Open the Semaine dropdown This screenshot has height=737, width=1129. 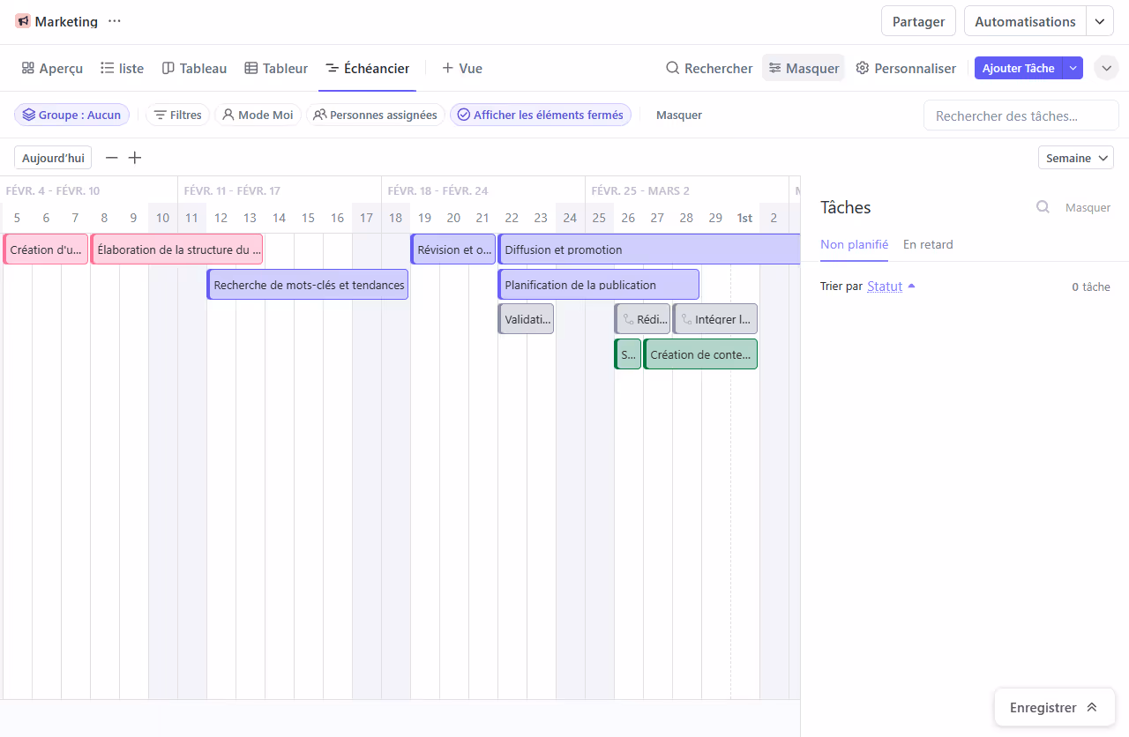(x=1075, y=157)
